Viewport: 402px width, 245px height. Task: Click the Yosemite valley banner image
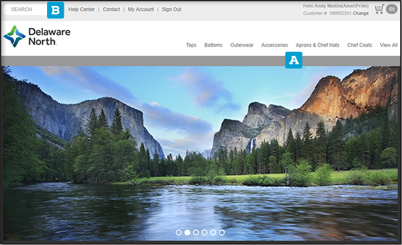200,149
